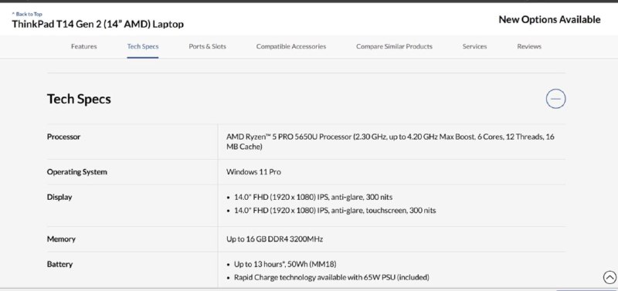Click the Windows 11 Pro value
The height and width of the screenshot is (291, 618).
click(x=253, y=172)
